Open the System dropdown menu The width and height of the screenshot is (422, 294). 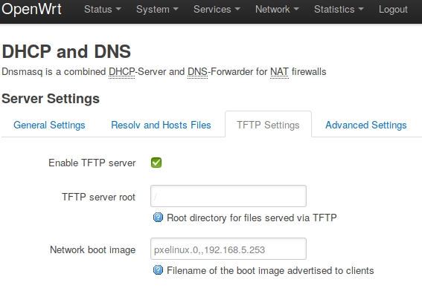pyautogui.click(x=157, y=10)
